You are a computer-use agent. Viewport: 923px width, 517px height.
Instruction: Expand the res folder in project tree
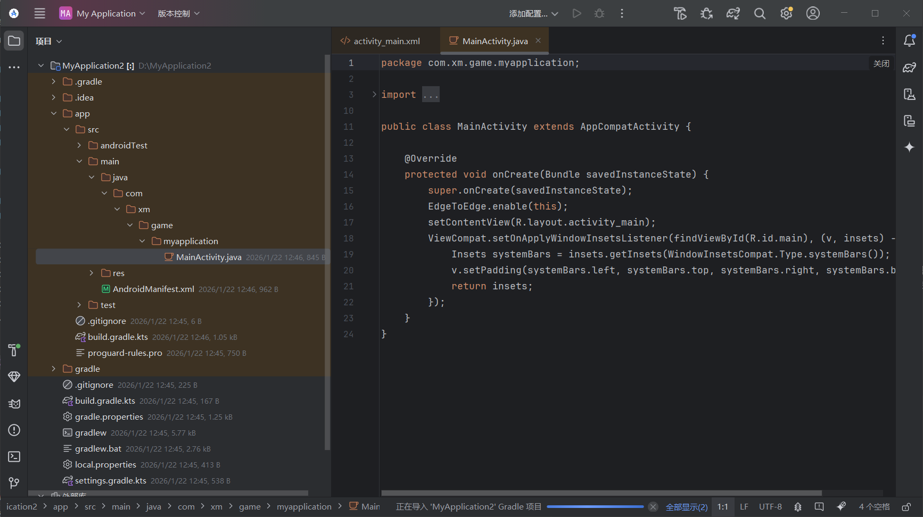click(x=92, y=273)
